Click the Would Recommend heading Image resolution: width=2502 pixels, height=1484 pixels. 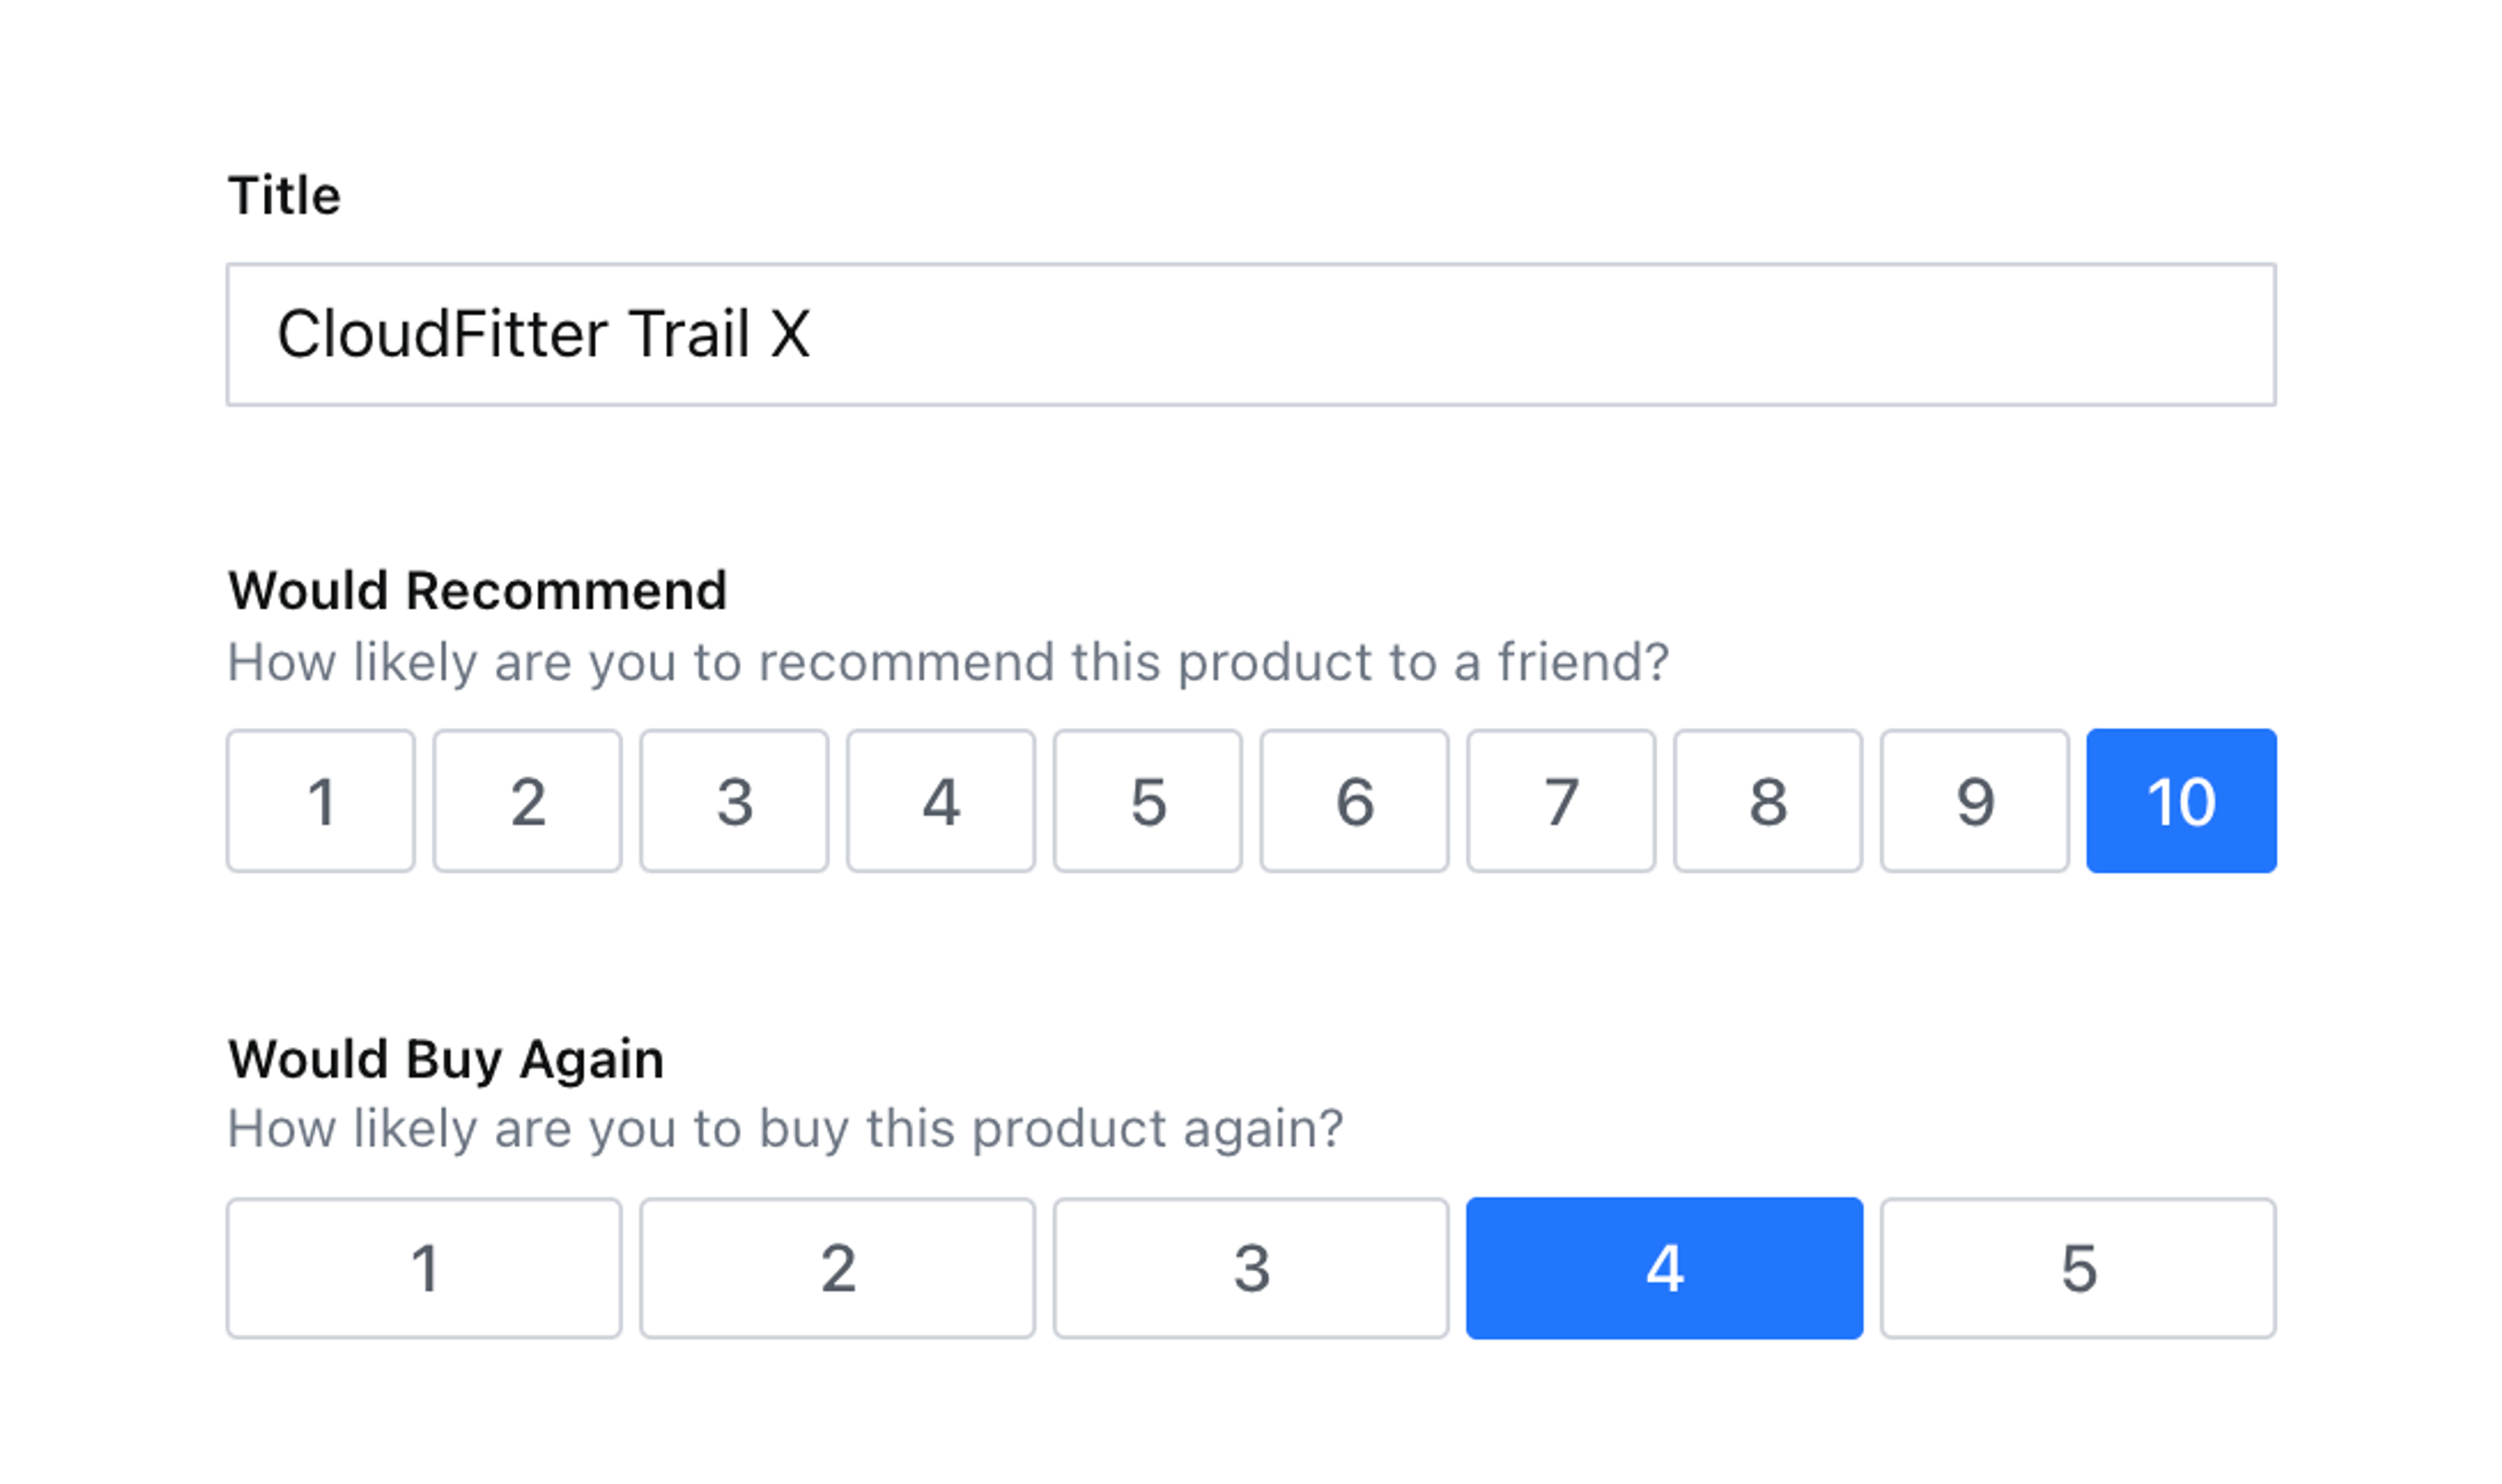click(x=477, y=590)
